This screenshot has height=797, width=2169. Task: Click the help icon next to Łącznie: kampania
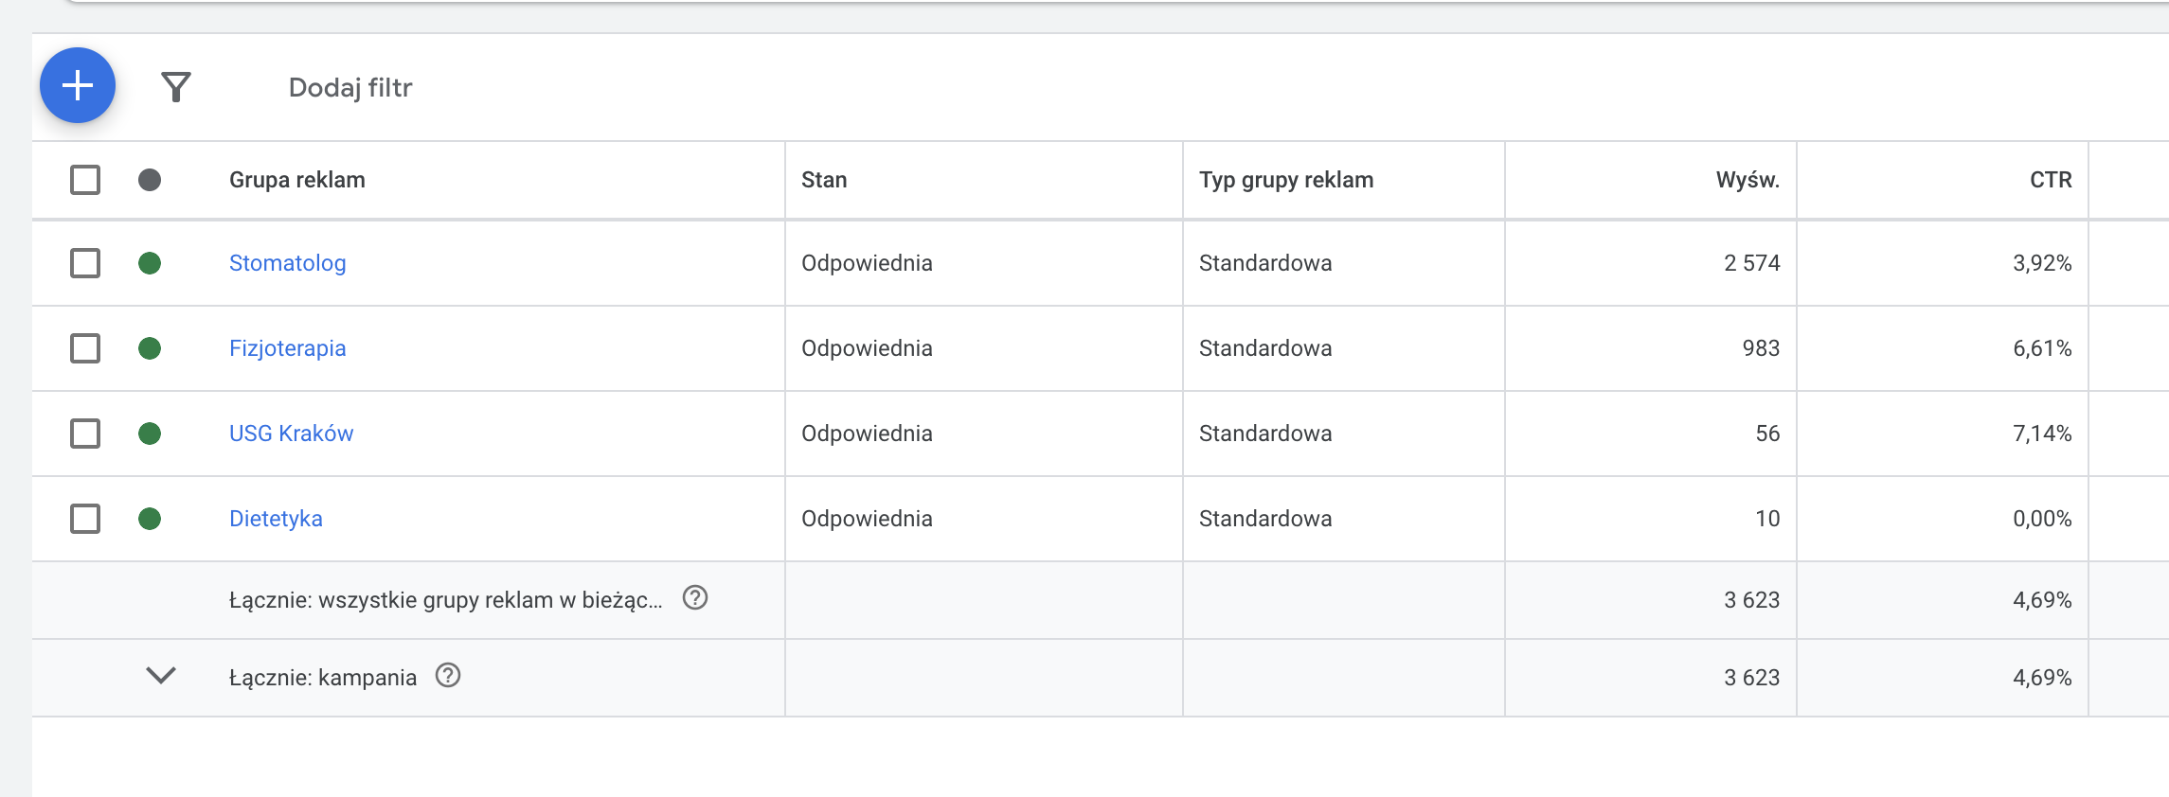448,676
